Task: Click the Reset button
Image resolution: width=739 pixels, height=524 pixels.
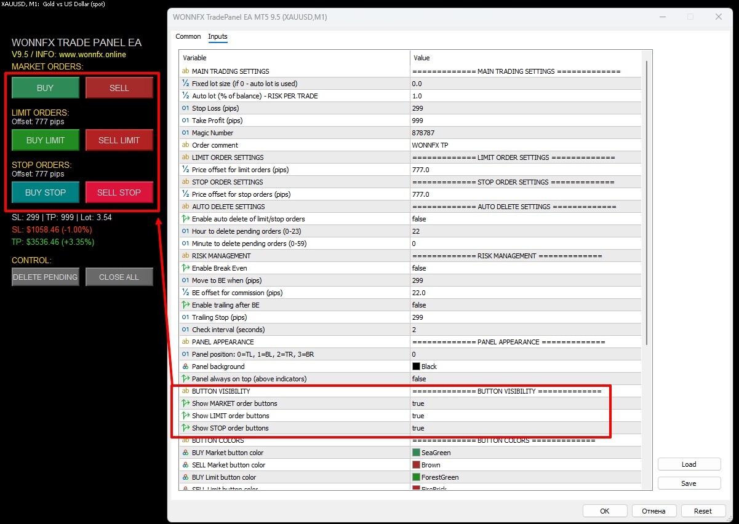Action: click(703, 511)
